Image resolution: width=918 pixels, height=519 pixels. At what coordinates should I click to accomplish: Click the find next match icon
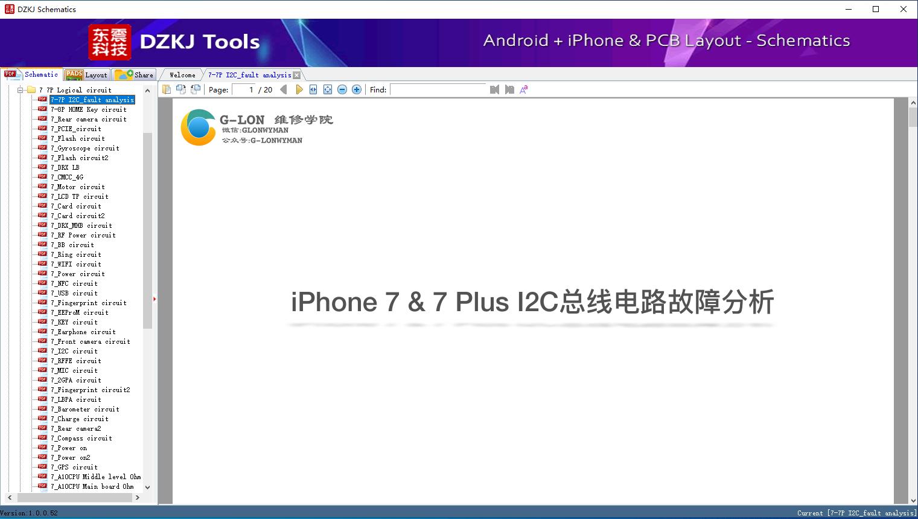click(x=509, y=89)
